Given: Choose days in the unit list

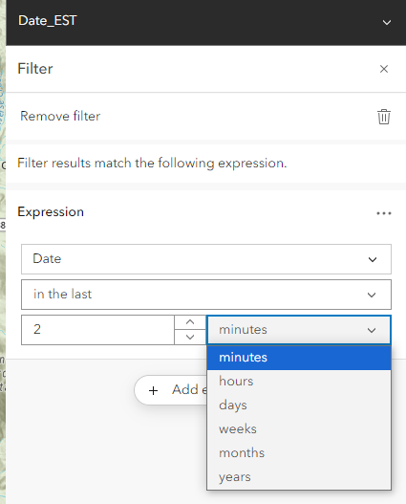Looking at the screenshot, I should click(299, 405).
